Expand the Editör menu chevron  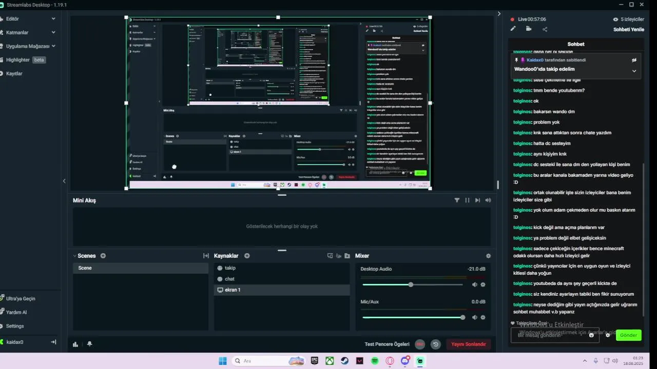(53, 18)
